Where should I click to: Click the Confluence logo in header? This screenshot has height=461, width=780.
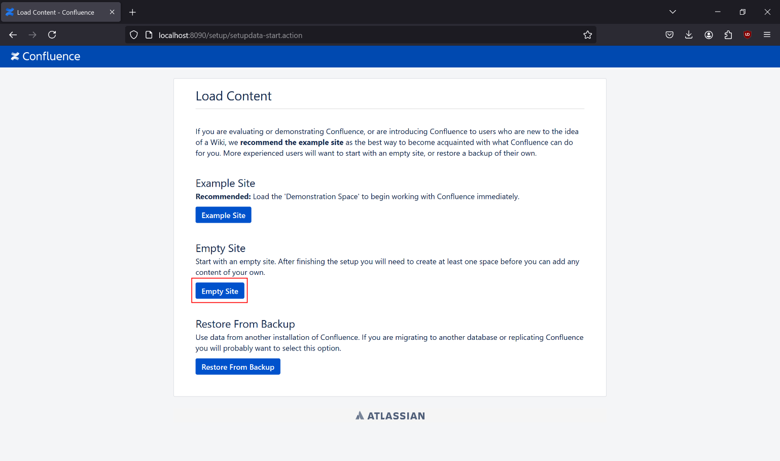tap(46, 56)
